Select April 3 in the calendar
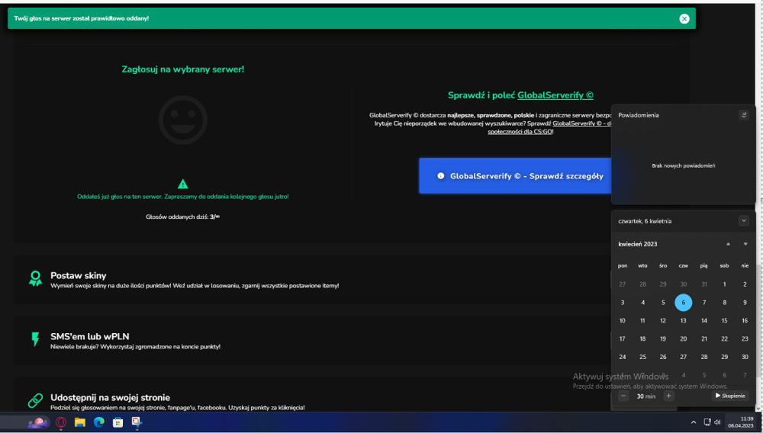Image resolution: width=763 pixels, height=433 pixels. [x=623, y=303]
